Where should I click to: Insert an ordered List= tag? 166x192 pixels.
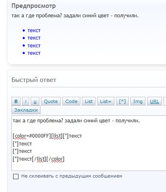(x=106, y=101)
